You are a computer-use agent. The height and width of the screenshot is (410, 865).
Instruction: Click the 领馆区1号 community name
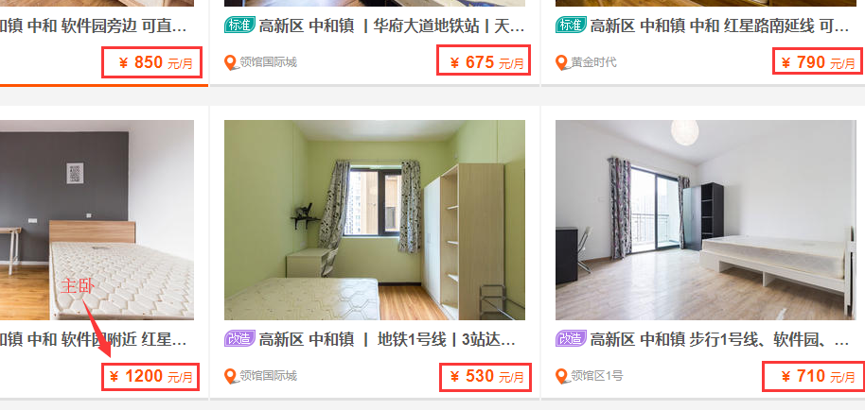(597, 376)
